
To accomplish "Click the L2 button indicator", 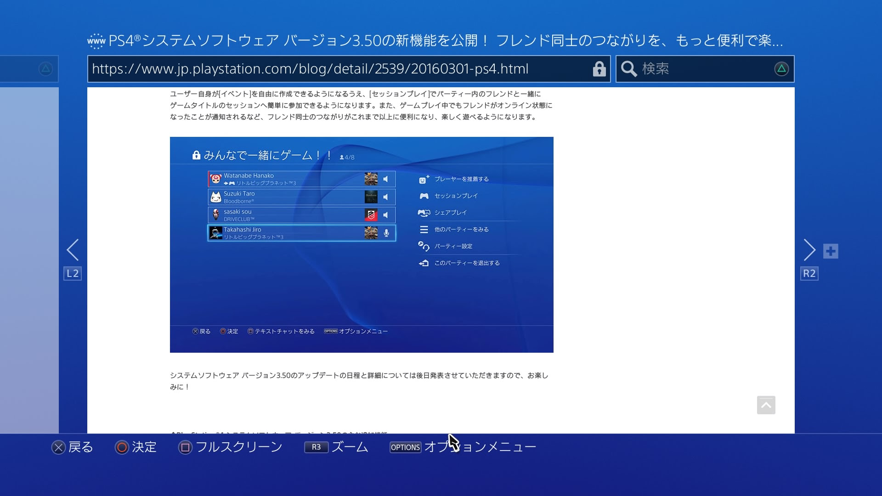I will (73, 273).
